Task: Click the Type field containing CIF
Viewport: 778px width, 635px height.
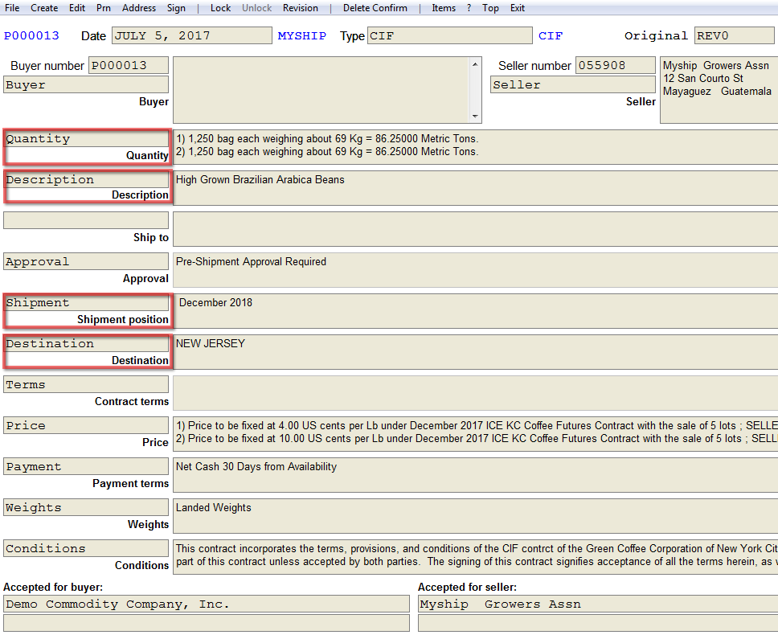Action: 449,35
